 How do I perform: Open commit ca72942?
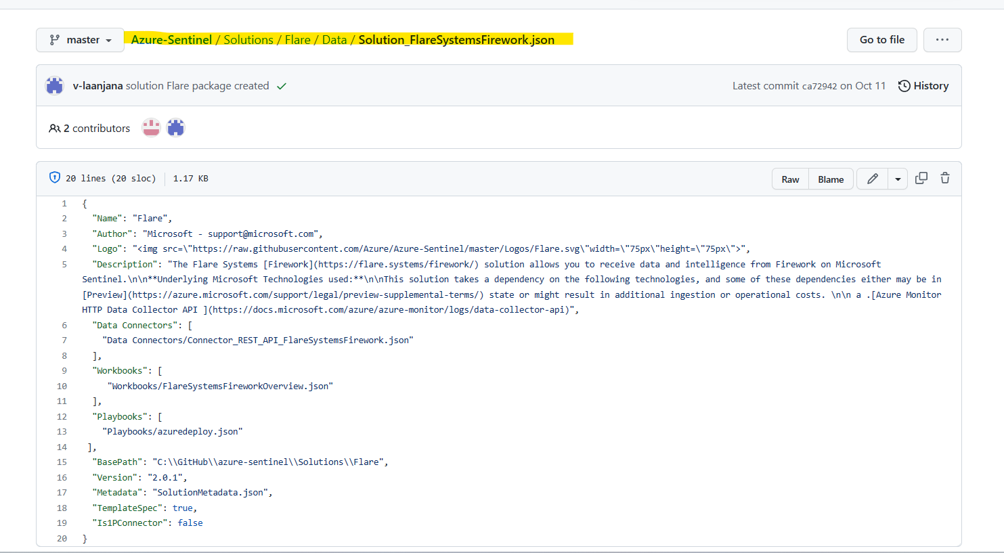819,86
